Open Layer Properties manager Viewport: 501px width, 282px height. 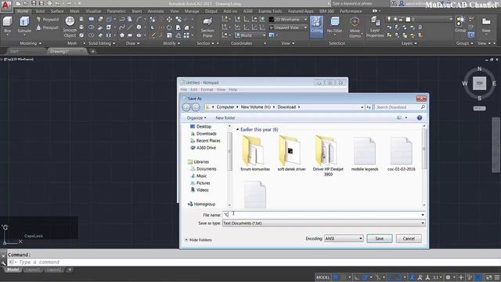[x=375, y=27]
